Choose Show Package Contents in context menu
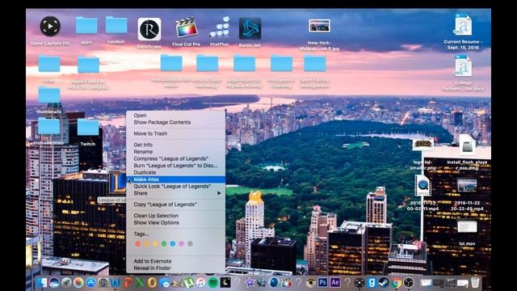This screenshot has width=517, height=291. 176,122
